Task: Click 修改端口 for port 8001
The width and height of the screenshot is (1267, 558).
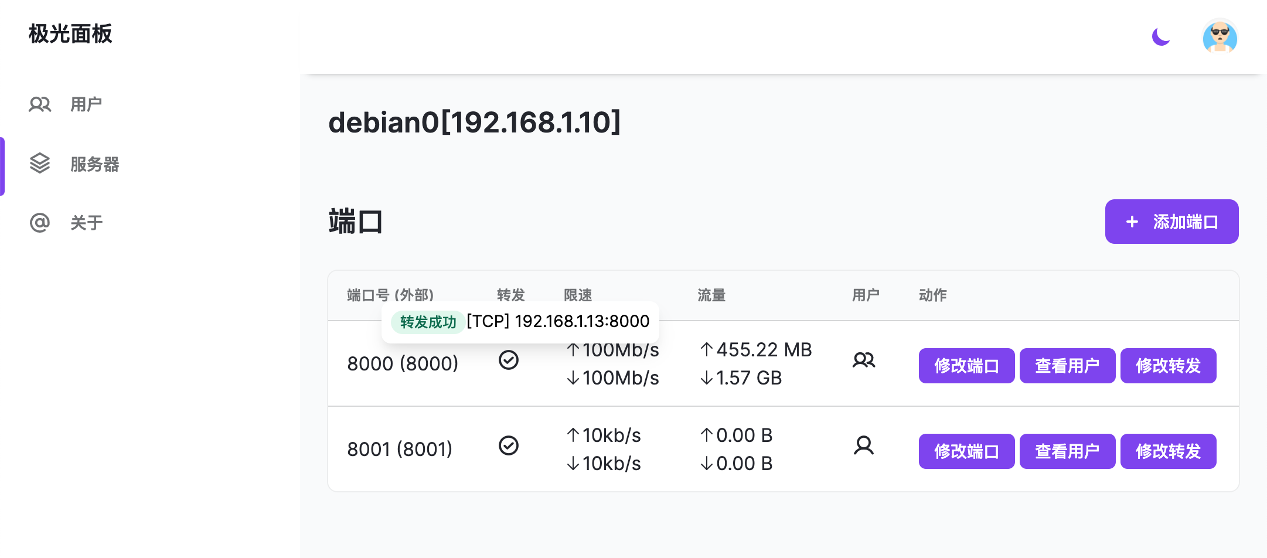Action: [966, 451]
